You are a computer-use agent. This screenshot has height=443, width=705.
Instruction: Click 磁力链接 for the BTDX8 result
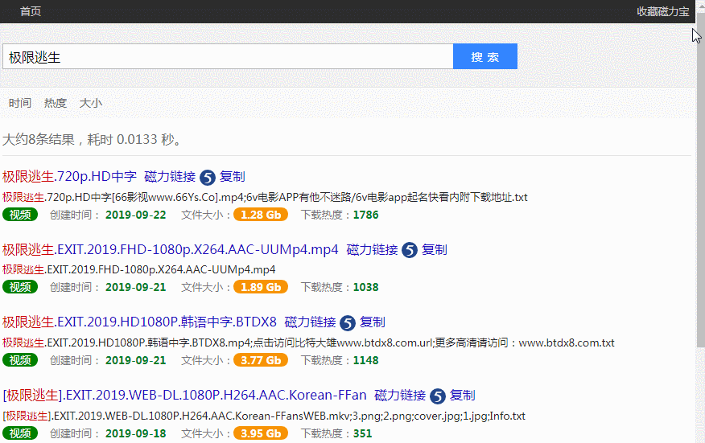coord(310,322)
